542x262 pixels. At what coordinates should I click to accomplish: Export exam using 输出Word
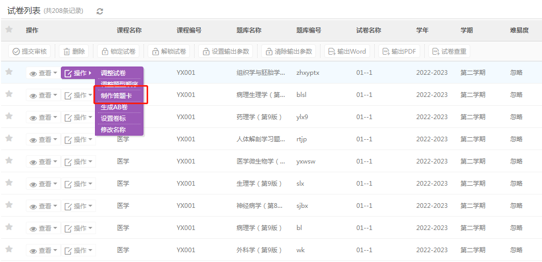pos(347,52)
